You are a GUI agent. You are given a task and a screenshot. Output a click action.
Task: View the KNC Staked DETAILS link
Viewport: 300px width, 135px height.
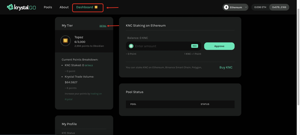pos(89,66)
